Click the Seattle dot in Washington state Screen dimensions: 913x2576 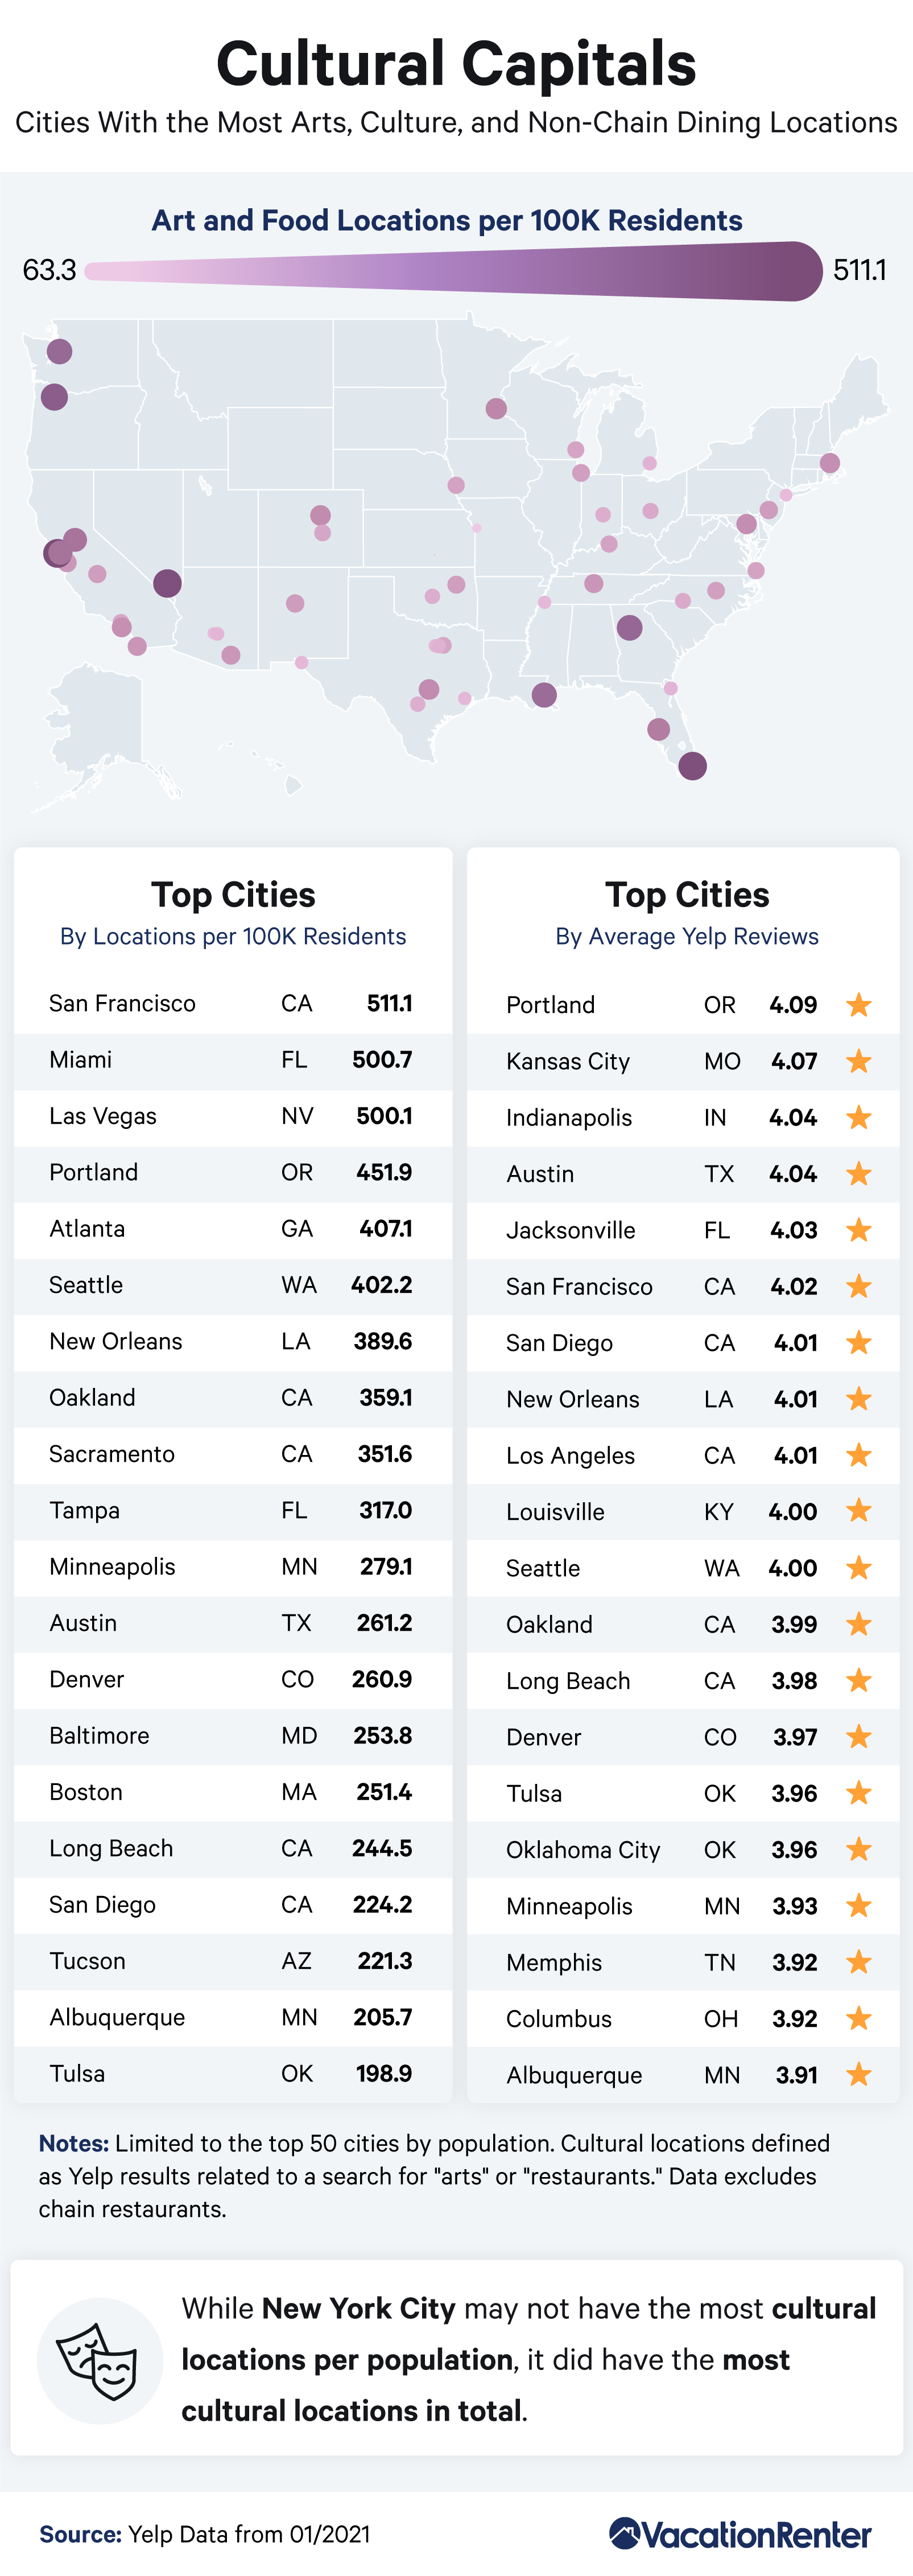59,351
